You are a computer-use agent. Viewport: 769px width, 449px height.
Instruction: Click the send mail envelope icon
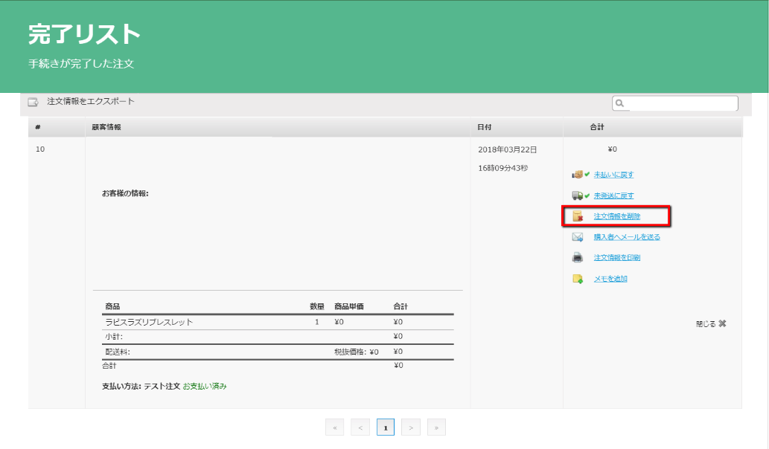578,237
